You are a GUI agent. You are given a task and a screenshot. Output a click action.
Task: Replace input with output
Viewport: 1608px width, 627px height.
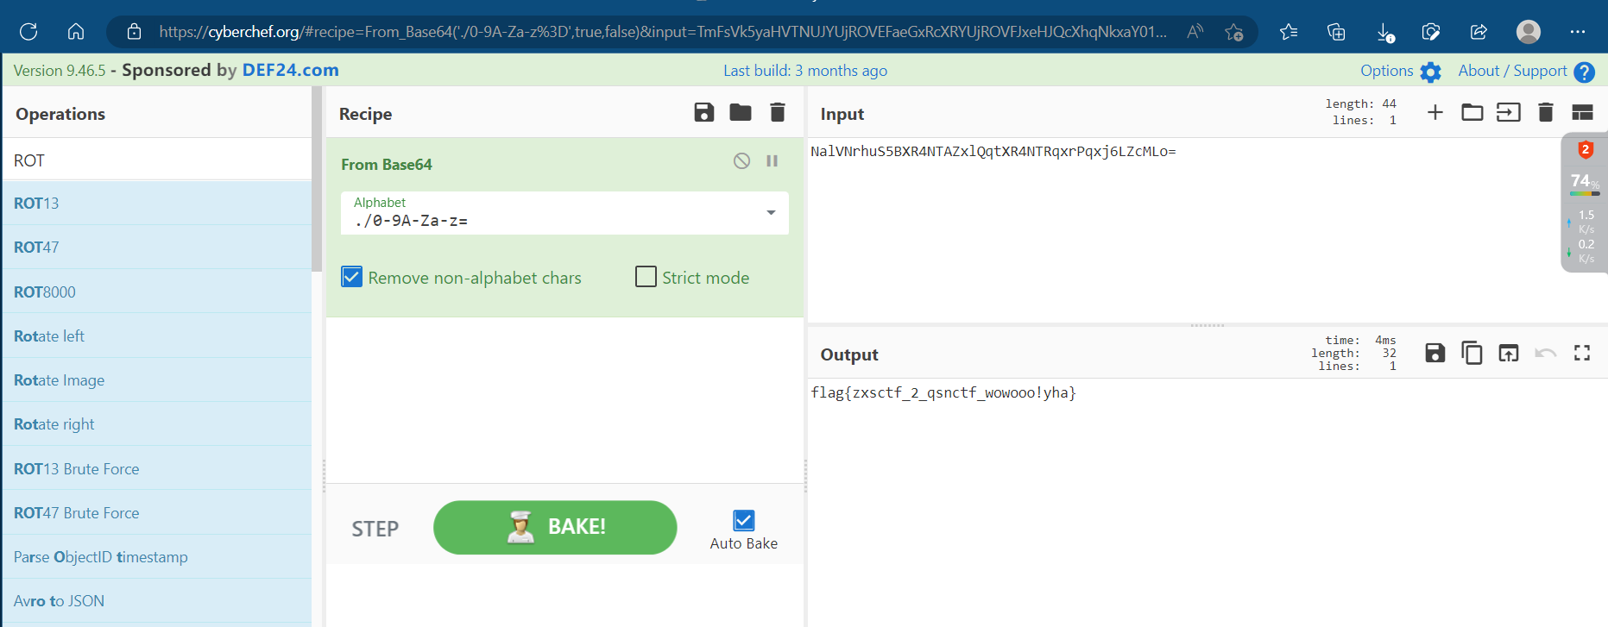pyautogui.click(x=1508, y=353)
